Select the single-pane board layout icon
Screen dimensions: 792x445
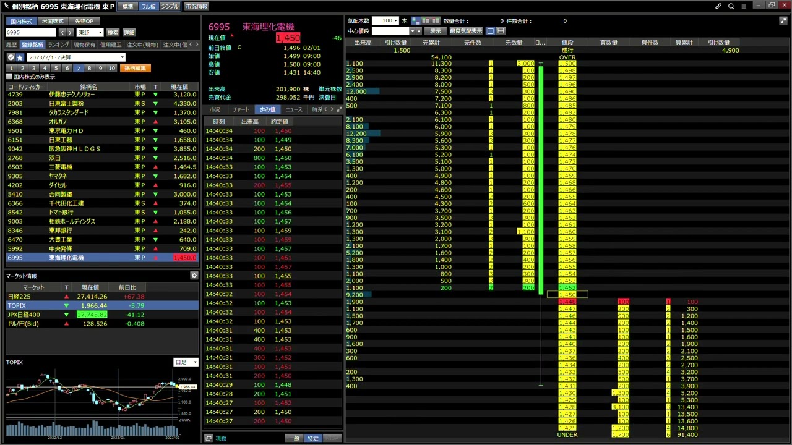click(491, 31)
